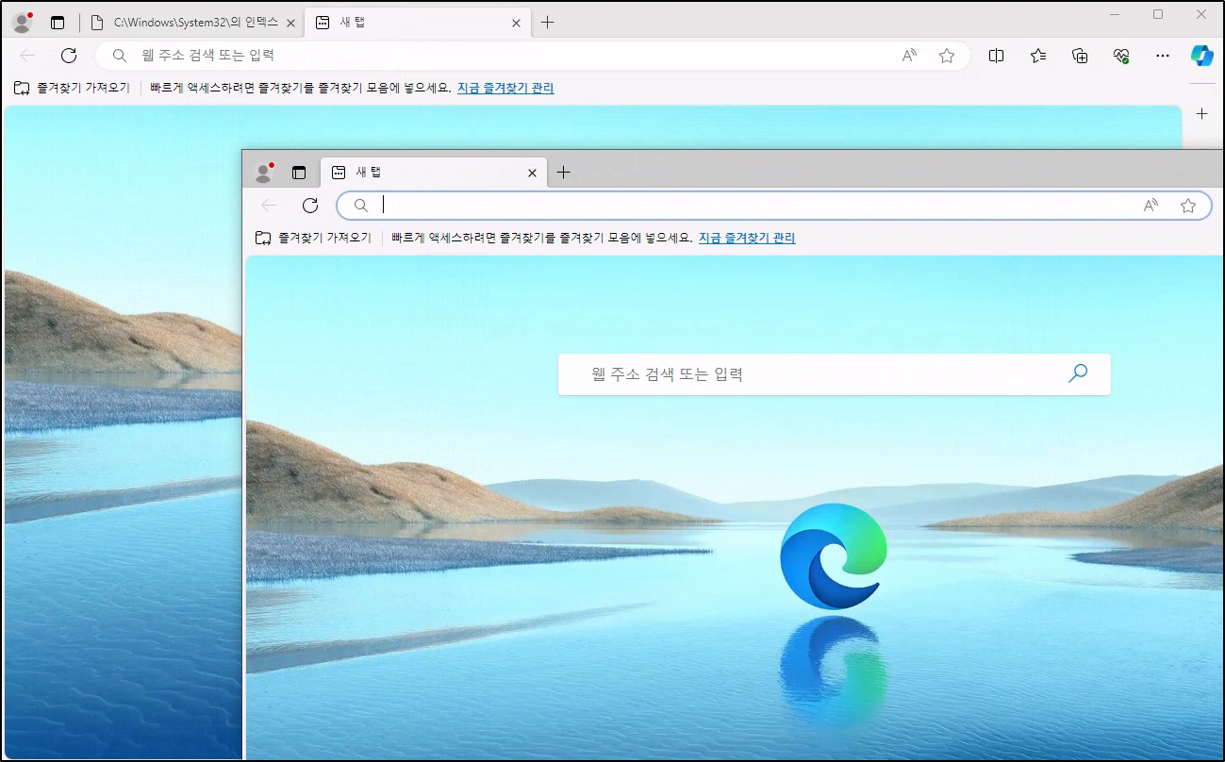Viewport: 1225px width, 762px height.
Task: Open the profile avatar in the front window
Action: pyautogui.click(x=264, y=173)
